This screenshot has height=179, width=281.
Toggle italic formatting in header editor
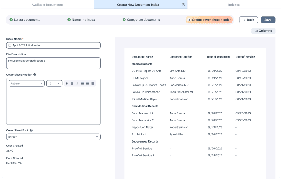pos(77,84)
